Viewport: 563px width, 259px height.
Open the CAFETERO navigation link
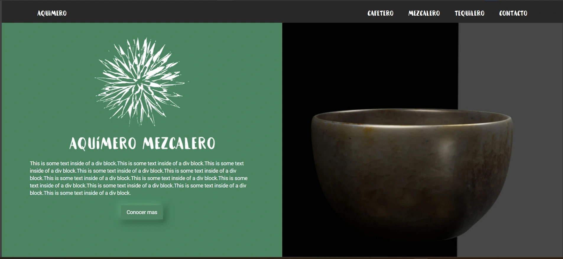click(380, 13)
